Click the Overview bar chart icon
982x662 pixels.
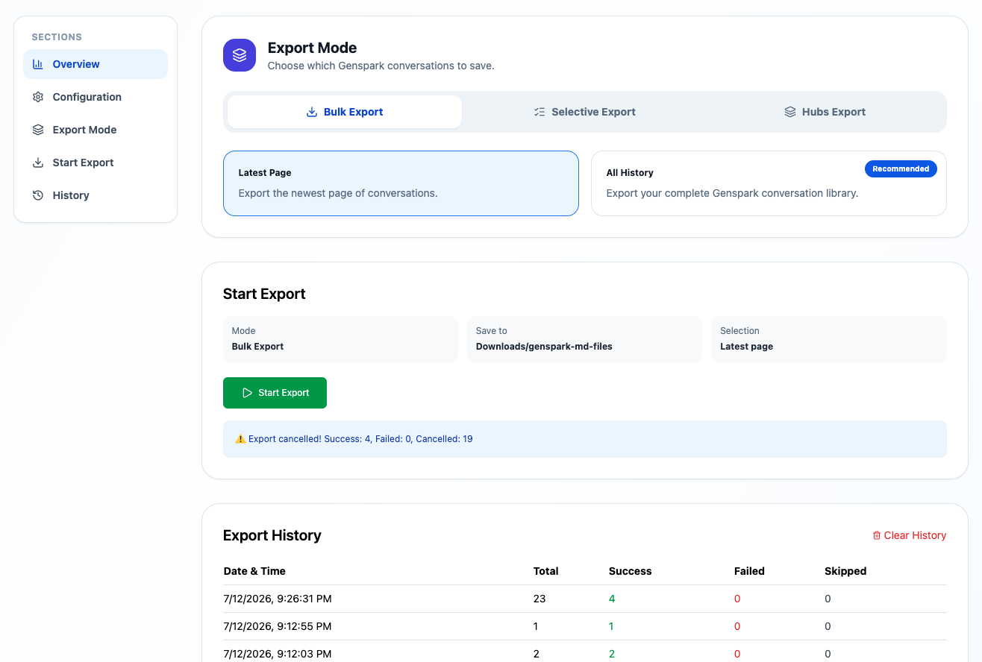click(x=38, y=64)
